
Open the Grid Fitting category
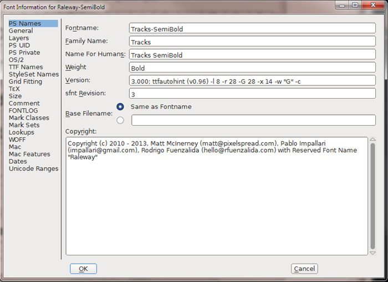25,82
